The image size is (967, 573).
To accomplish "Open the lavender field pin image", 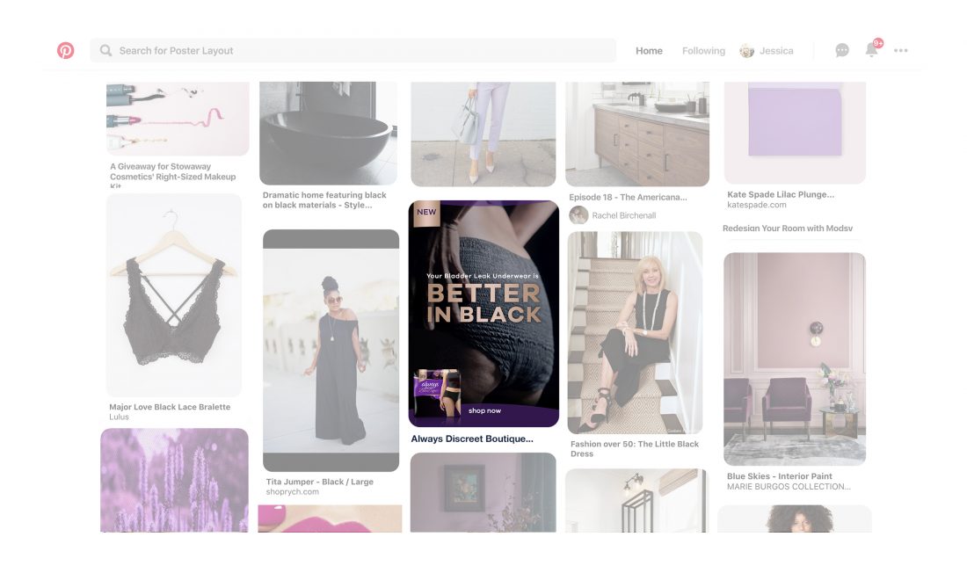I will pos(174,480).
